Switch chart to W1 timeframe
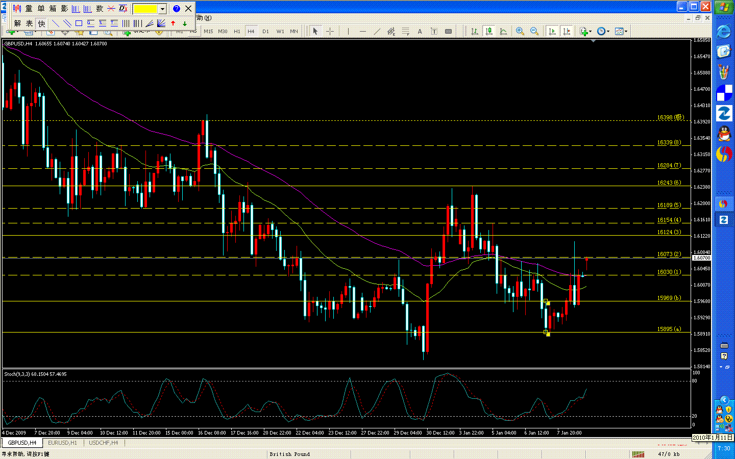 280,32
